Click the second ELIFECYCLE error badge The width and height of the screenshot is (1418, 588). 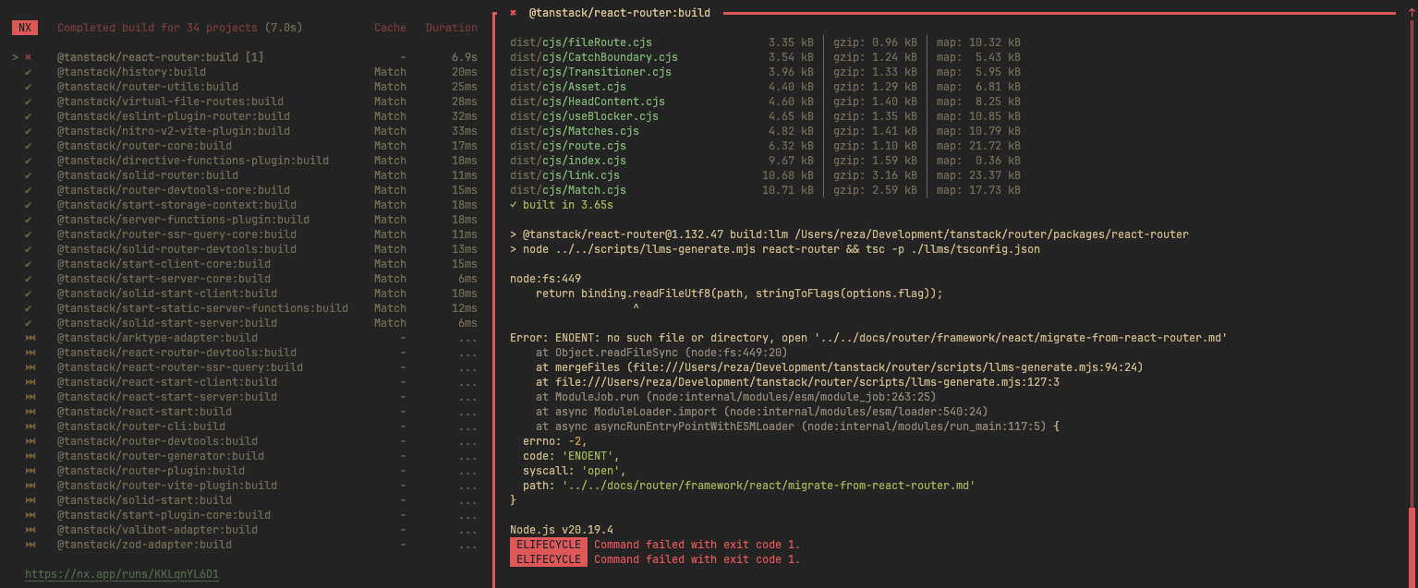pyautogui.click(x=549, y=559)
